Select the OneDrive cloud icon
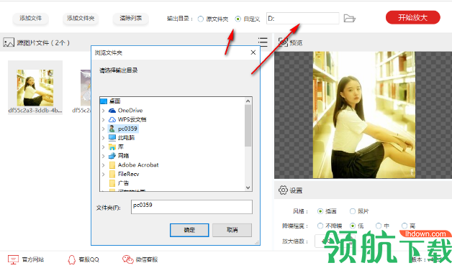Screen dimensions: 452x268 point(112,111)
